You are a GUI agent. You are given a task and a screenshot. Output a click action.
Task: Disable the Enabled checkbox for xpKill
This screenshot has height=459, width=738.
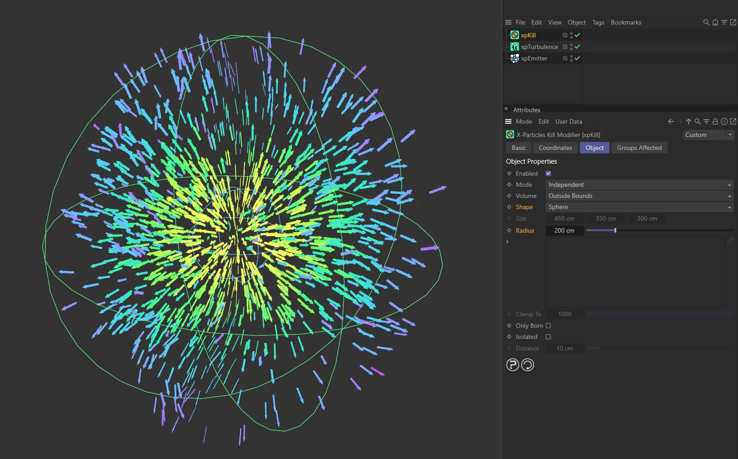[x=548, y=173]
